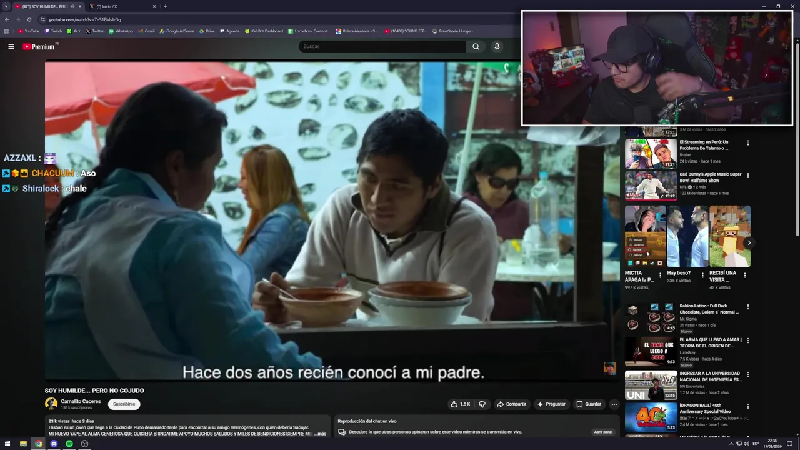The image size is (800, 450).
Task: Open the apps grid in bookmarks bar
Action: click(x=6, y=31)
